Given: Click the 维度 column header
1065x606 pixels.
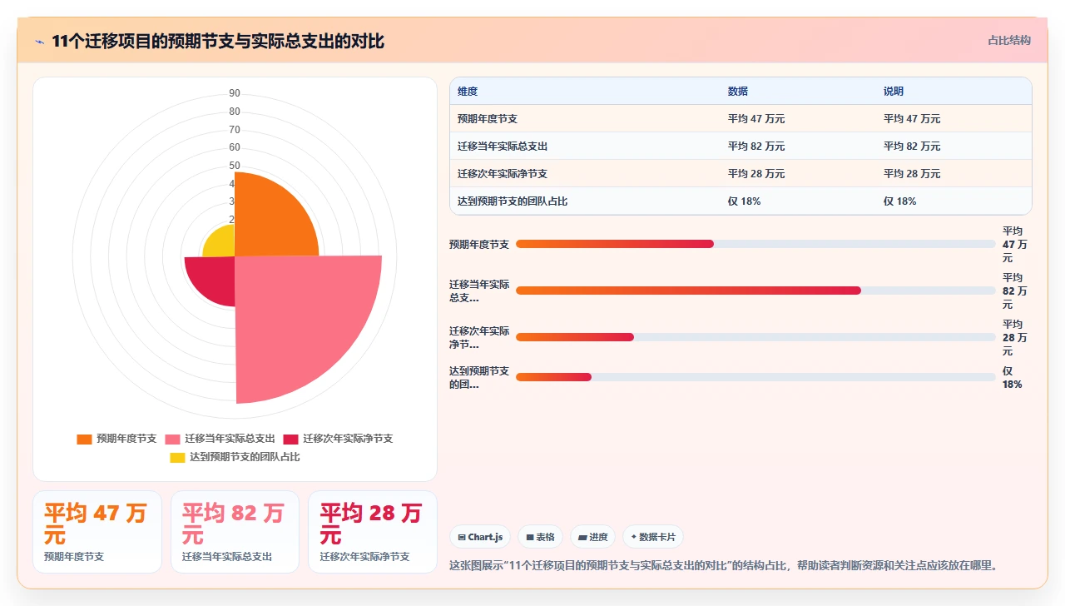Looking at the screenshot, I should click(x=468, y=92).
